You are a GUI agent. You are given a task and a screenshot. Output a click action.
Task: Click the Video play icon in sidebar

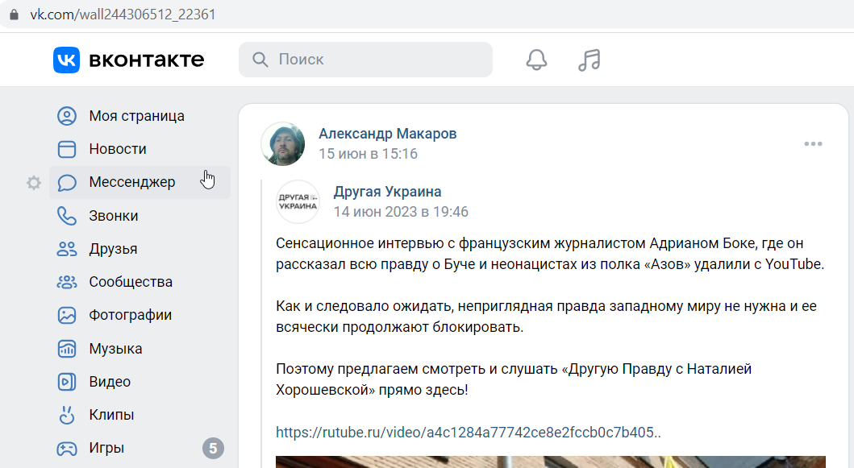[x=67, y=382]
